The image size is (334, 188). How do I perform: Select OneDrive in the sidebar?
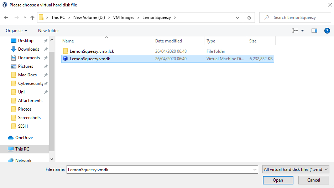pyautogui.click(x=24, y=138)
